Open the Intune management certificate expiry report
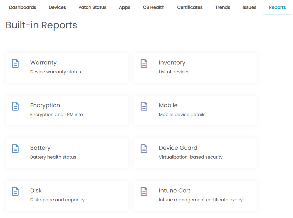293x218 pixels. pyautogui.click(x=195, y=196)
